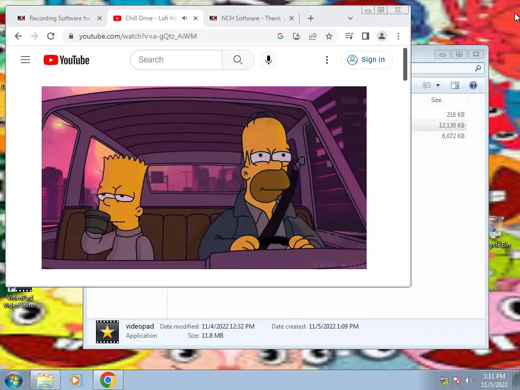Toggle Explorer preview pane icon
The image size is (520, 390).
(455, 85)
